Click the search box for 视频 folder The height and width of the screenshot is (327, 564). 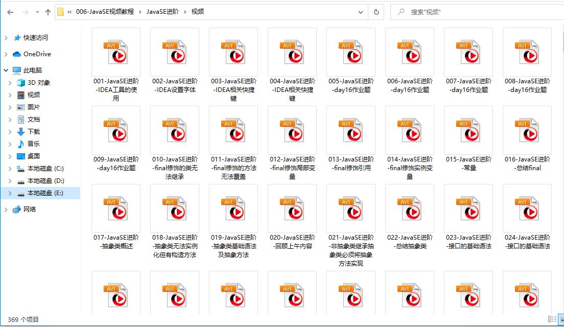click(478, 12)
